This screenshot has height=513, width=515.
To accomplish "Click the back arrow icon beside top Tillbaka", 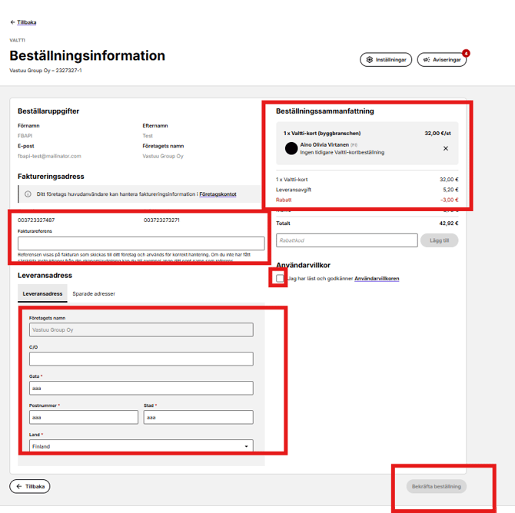I will click(x=13, y=22).
